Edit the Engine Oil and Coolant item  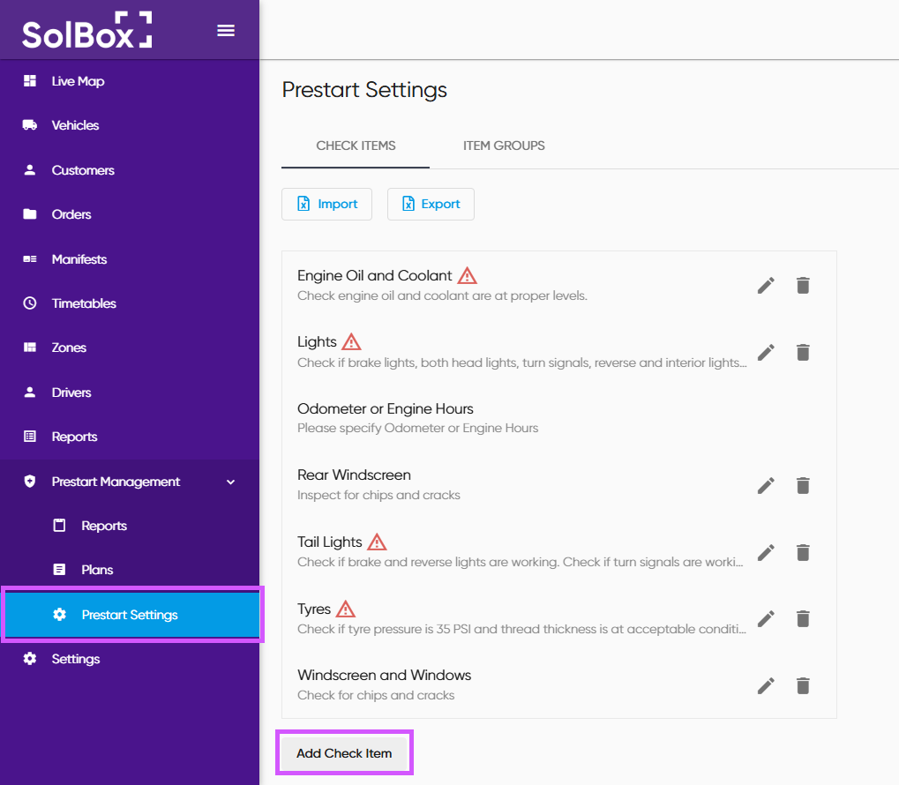[x=766, y=286]
